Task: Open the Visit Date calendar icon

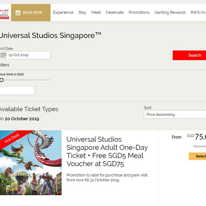Action: click(3, 55)
